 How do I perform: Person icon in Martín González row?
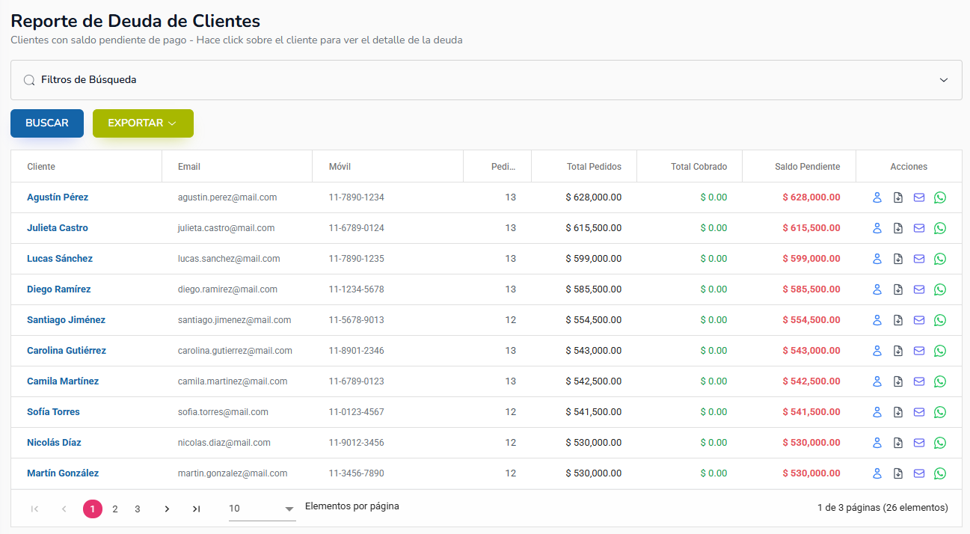[x=877, y=473]
